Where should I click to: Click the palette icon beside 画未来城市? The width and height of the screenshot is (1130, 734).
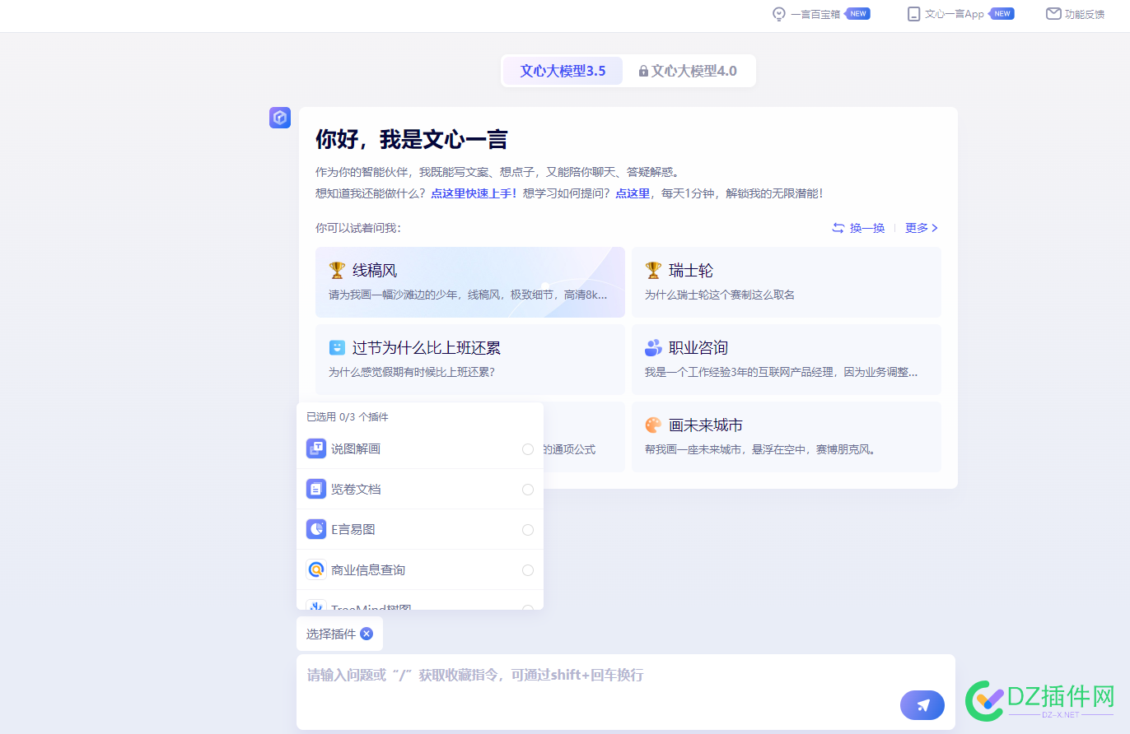[653, 425]
